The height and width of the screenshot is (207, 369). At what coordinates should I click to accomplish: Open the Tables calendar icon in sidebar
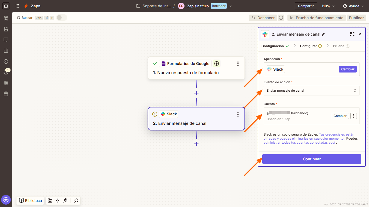(6, 51)
